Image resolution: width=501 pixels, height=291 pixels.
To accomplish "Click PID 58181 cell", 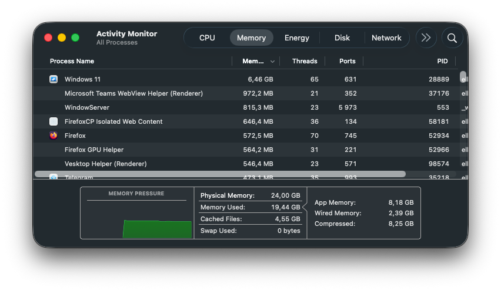I will 439,121.
